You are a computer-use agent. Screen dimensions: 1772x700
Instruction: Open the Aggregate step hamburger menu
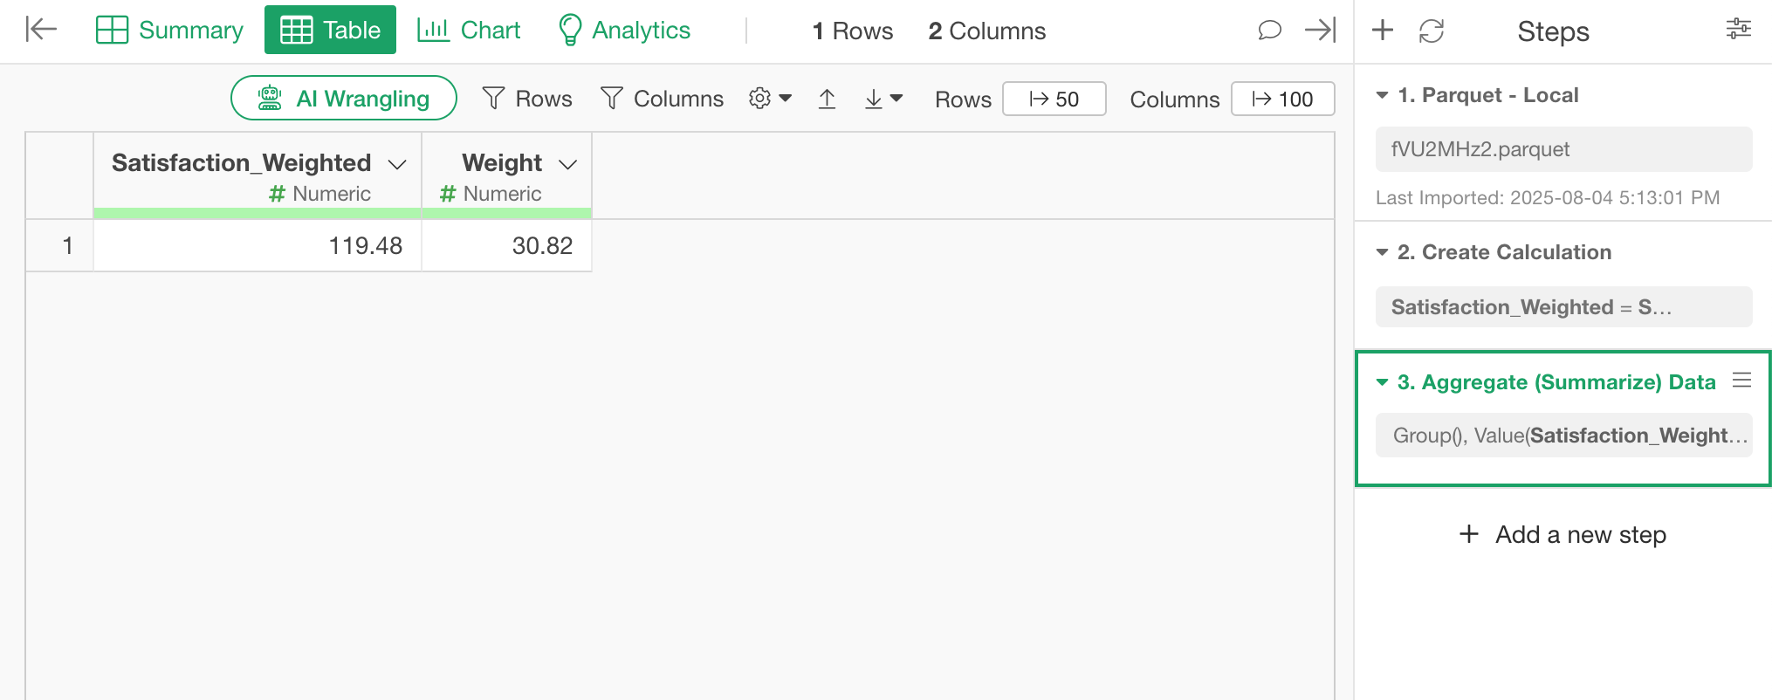pyautogui.click(x=1742, y=381)
